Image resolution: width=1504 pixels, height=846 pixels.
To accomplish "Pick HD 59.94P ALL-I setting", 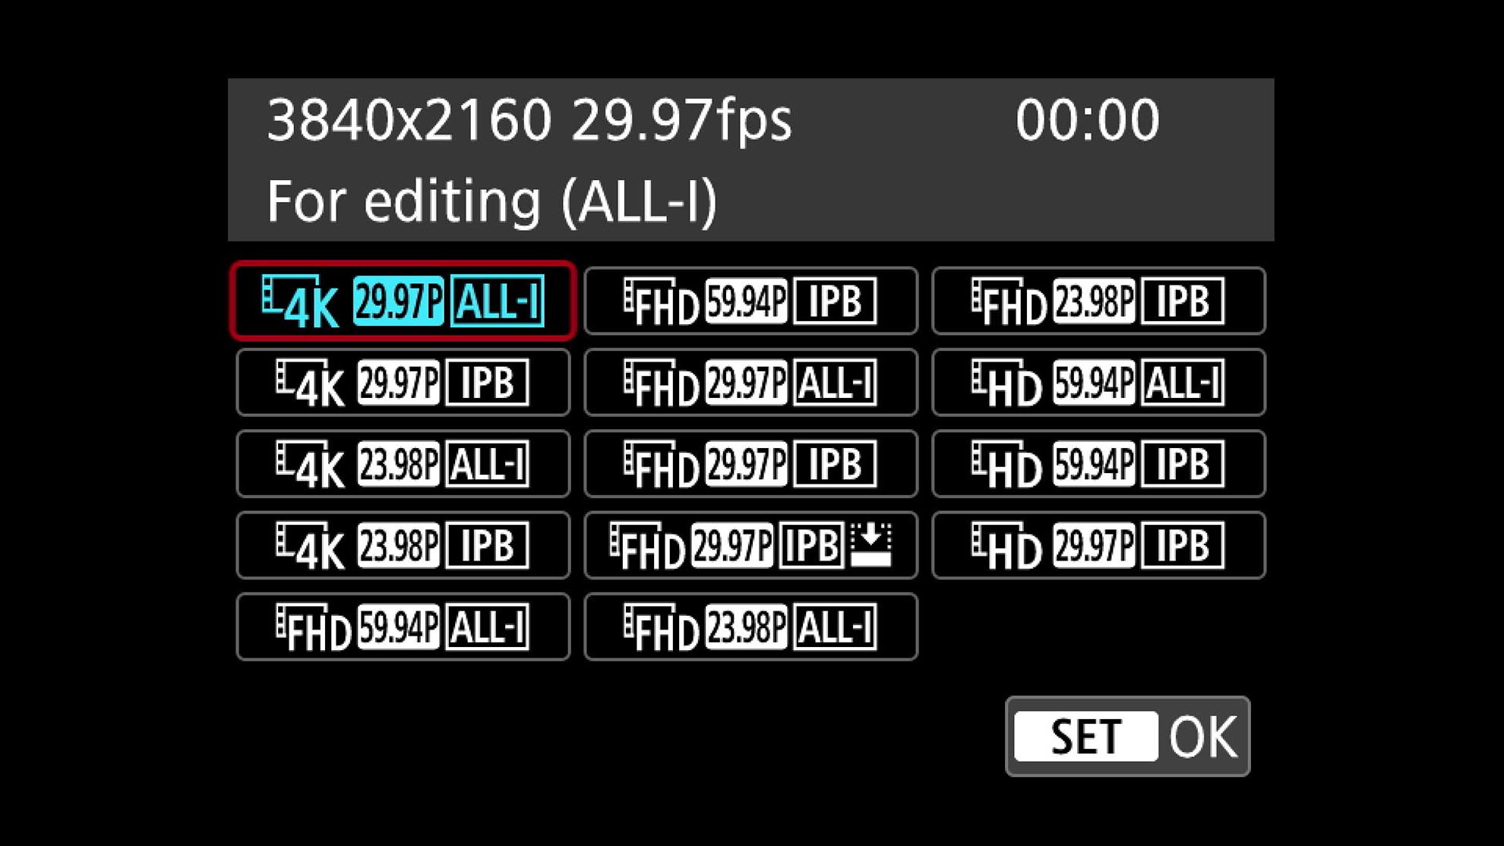I will coord(1098,382).
